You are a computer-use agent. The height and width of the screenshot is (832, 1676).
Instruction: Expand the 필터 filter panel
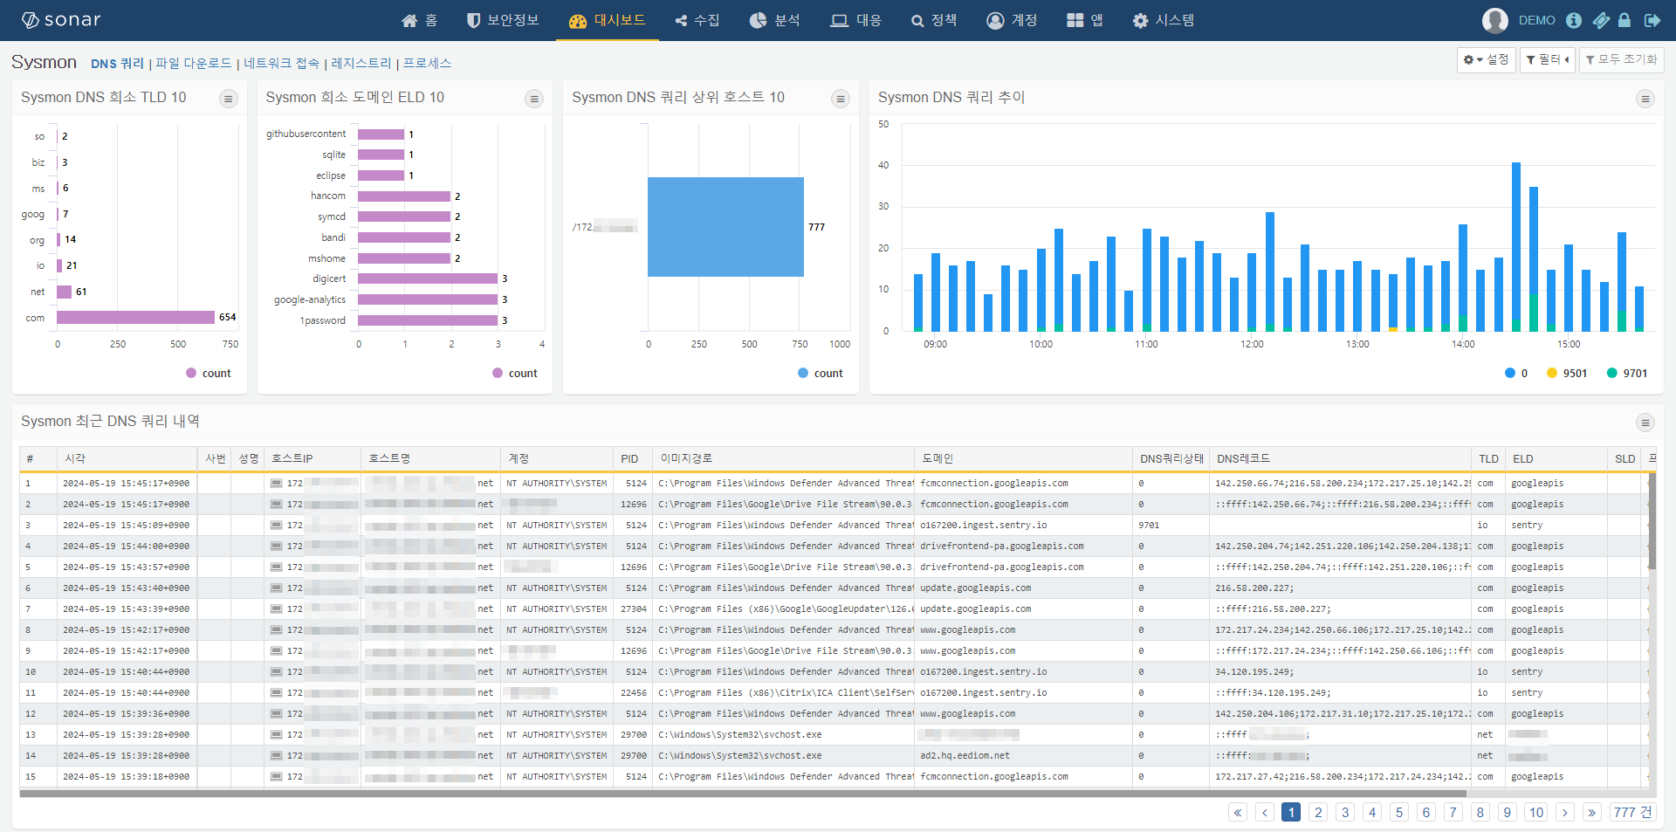tap(1548, 59)
